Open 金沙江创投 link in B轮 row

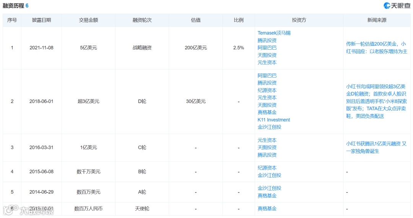click(x=270, y=175)
